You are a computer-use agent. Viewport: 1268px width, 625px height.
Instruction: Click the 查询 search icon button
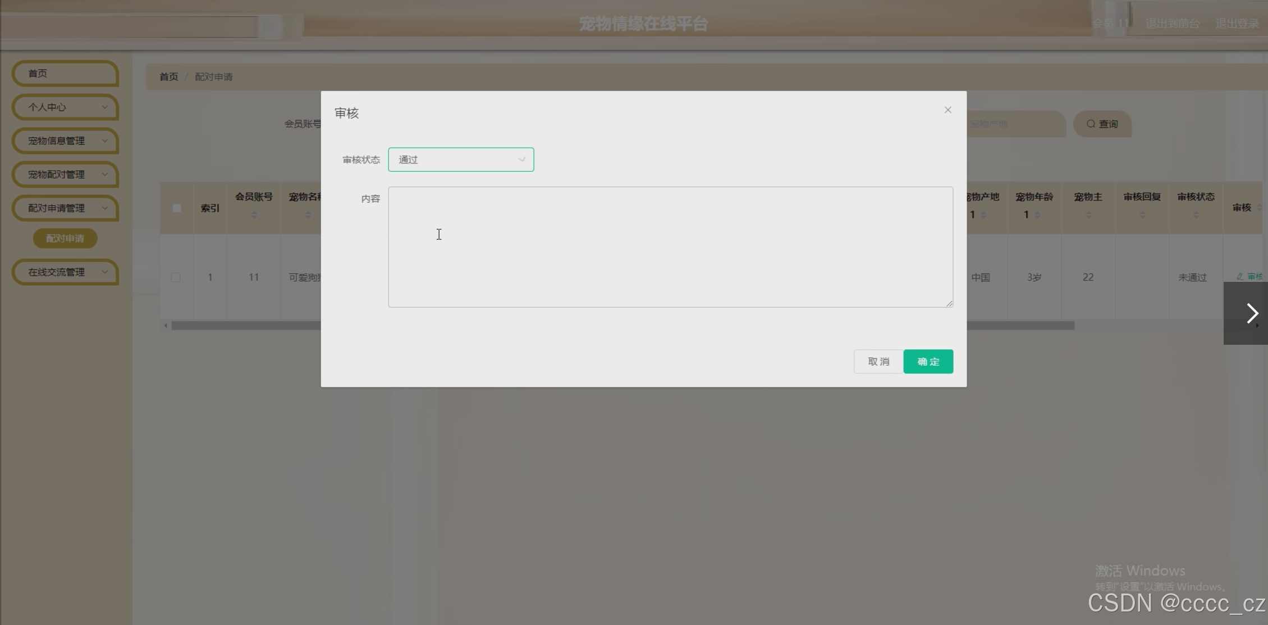(x=1102, y=124)
